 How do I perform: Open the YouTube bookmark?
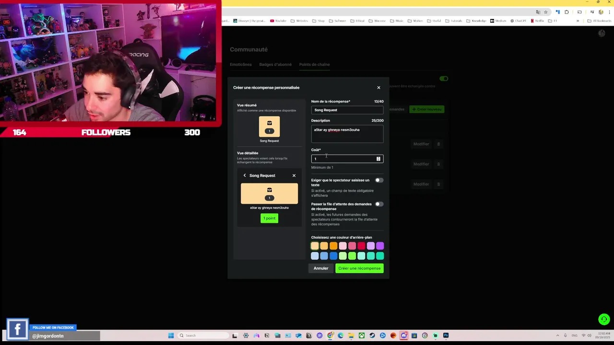point(279,21)
